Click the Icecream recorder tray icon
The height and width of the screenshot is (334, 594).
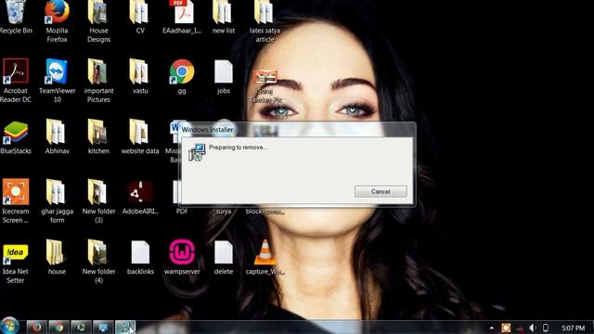(x=506, y=328)
